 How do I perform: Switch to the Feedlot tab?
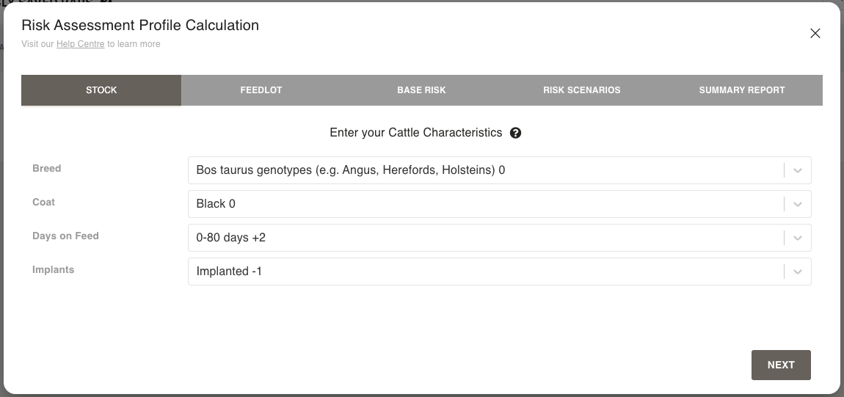261,90
